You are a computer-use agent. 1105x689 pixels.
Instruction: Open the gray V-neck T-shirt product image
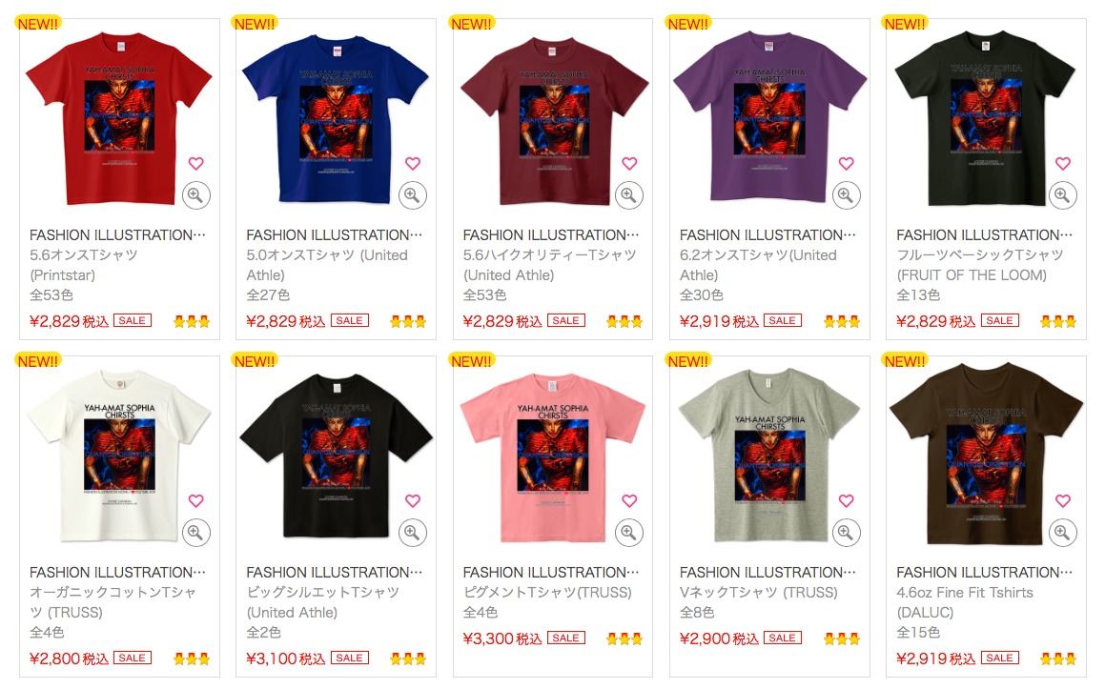(x=768, y=456)
